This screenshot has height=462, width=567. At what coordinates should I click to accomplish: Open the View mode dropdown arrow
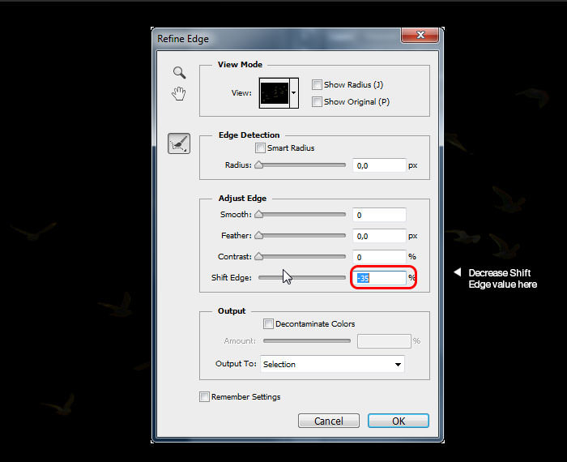pos(294,92)
